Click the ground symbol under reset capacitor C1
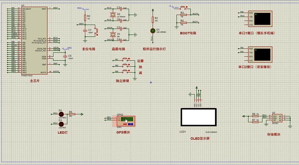The image size is (299, 165). (x=85, y=41)
